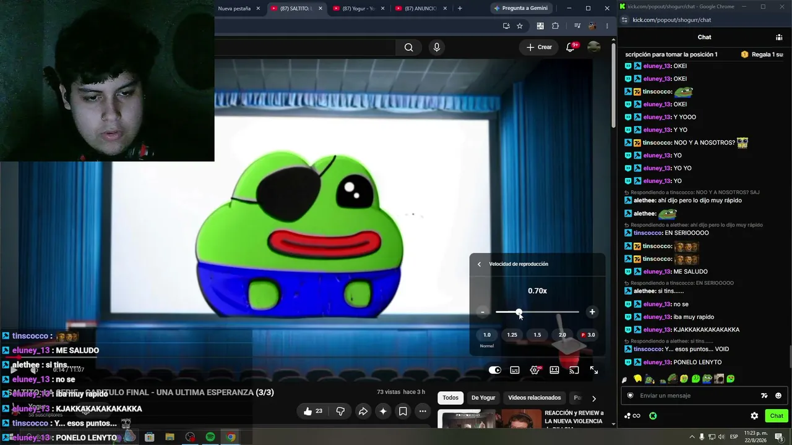Screen dimensions: 792x445
Task: Open Chrome's three-dot menu
Action: click(x=607, y=26)
